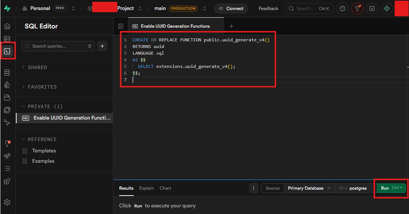Switch to the Explain tab
409x214 pixels.
coord(146,188)
